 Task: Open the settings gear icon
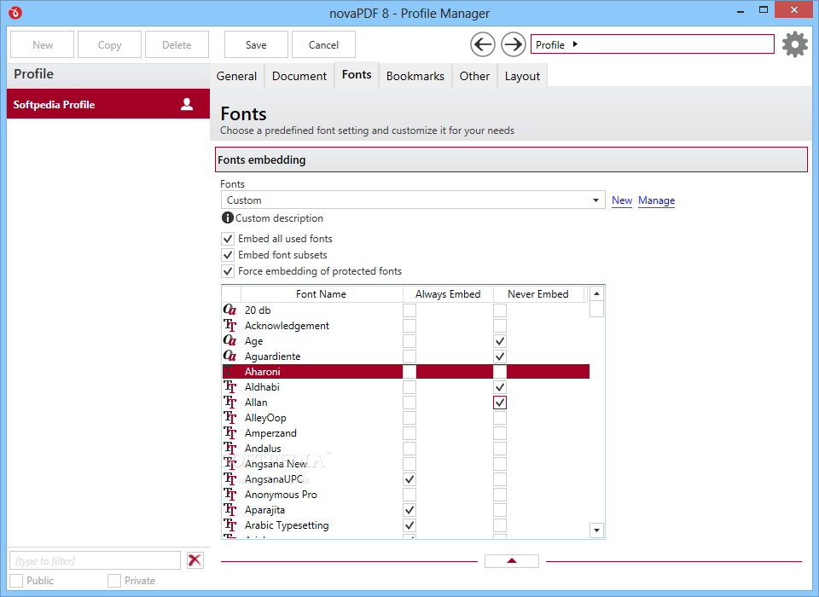[795, 44]
